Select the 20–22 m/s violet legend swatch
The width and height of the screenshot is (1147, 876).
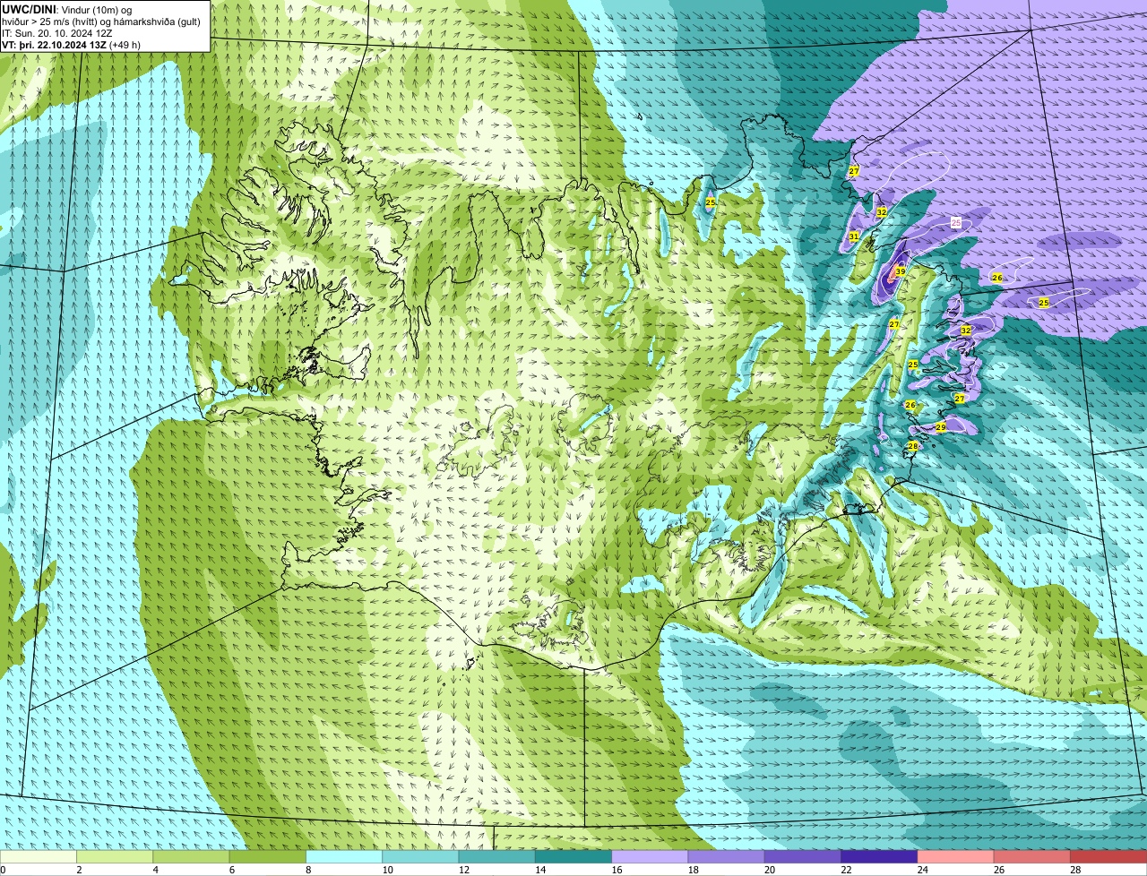803,857
